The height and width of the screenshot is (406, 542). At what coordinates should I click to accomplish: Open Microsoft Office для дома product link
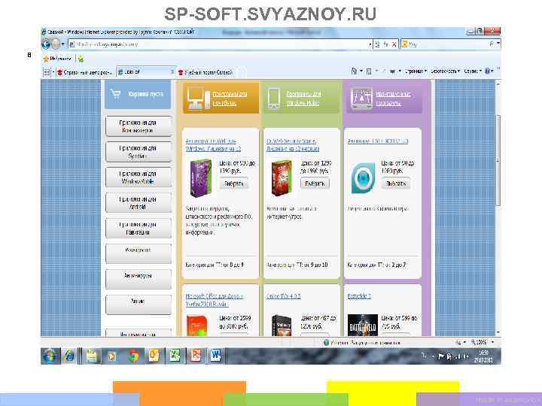coord(215,300)
